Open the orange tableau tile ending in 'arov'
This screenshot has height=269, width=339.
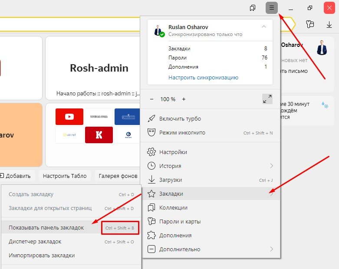pos(21,135)
